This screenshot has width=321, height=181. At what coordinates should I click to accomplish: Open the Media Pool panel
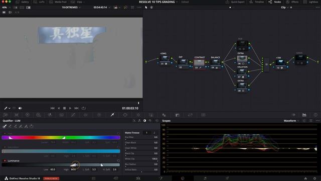[x=58, y=2]
